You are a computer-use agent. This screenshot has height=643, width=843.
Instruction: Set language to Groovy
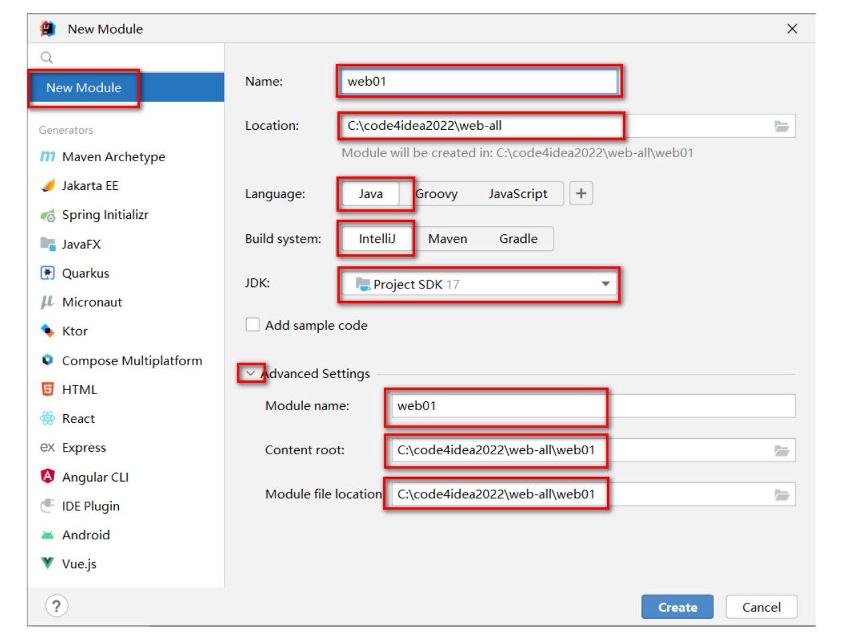tap(437, 194)
